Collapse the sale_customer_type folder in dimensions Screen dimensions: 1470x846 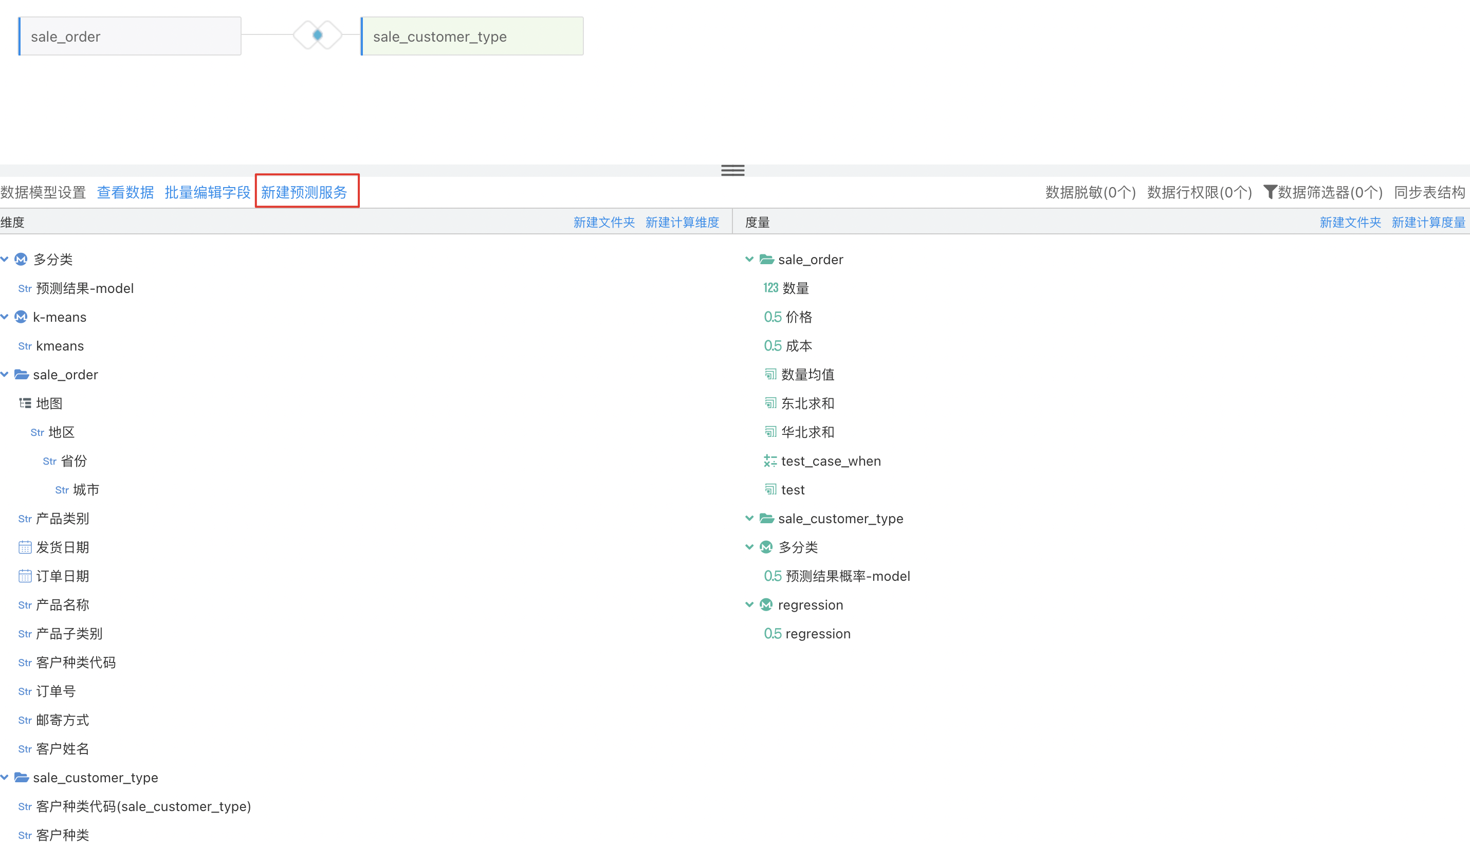[x=5, y=777]
